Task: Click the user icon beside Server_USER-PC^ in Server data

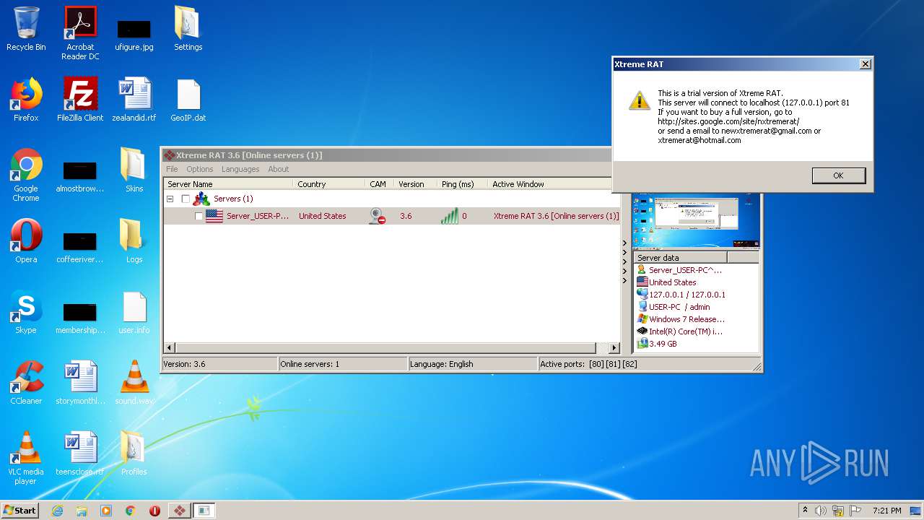Action: [x=642, y=270]
